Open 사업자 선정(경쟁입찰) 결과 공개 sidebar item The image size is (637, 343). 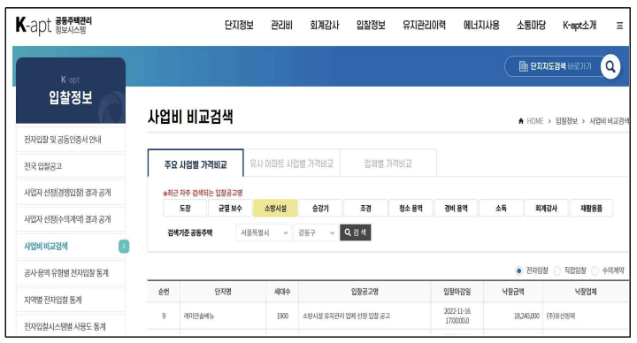(x=71, y=192)
